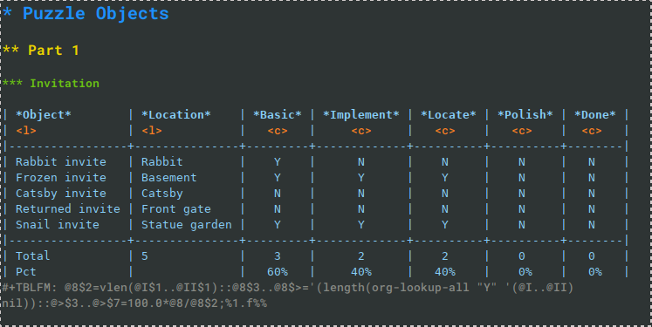652x327 pixels.
Task: Select the Catsby invite object cell
Action: pyautogui.click(x=61, y=194)
